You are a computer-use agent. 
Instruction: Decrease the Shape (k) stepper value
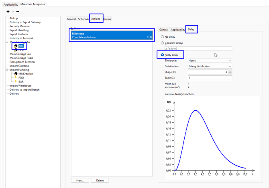click(x=230, y=73)
